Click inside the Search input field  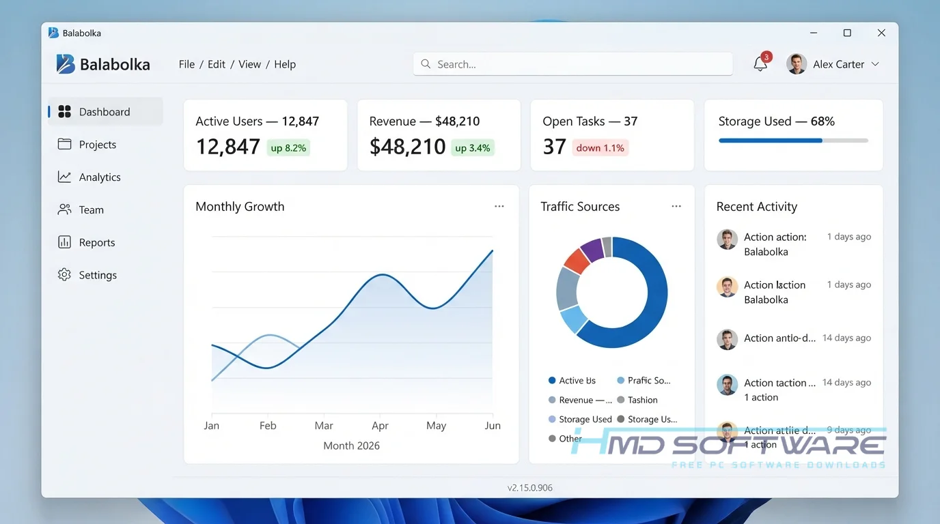[x=572, y=64]
